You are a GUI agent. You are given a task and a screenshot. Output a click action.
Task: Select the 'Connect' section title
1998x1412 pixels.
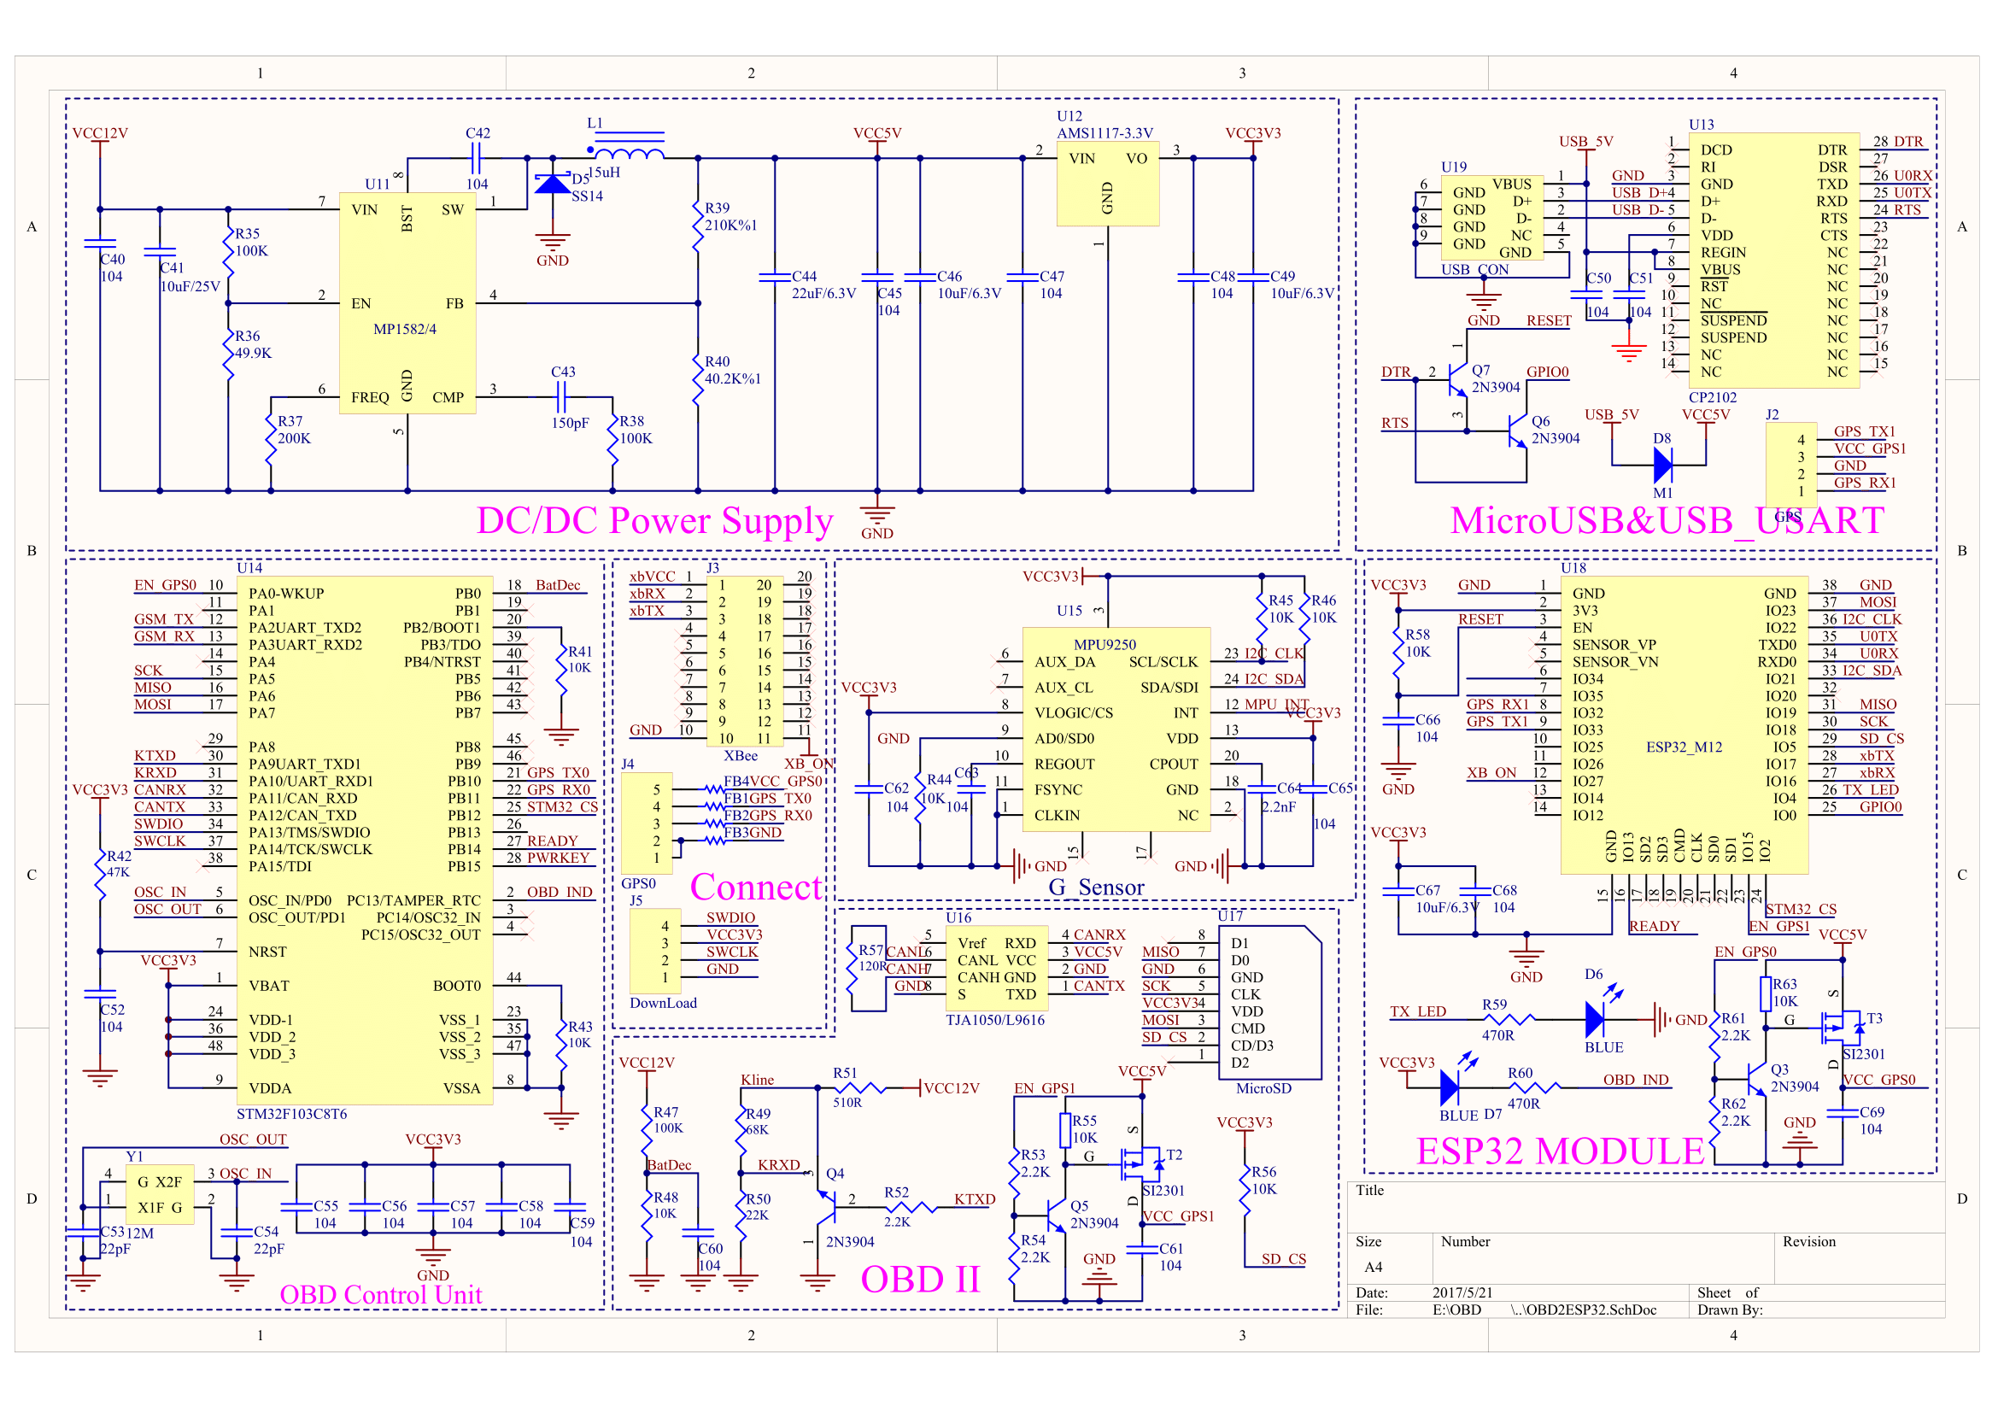tap(755, 887)
